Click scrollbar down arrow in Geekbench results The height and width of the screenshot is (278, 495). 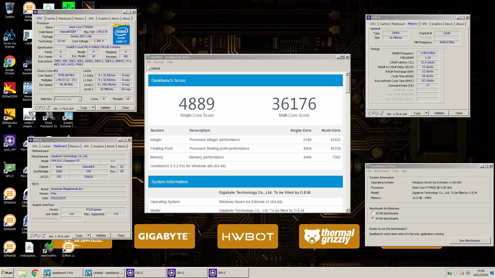(x=347, y=210)
